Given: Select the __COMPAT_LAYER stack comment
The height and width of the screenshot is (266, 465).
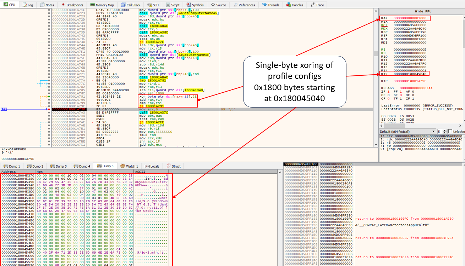Looking at the screenshot, I should point(392,225).
